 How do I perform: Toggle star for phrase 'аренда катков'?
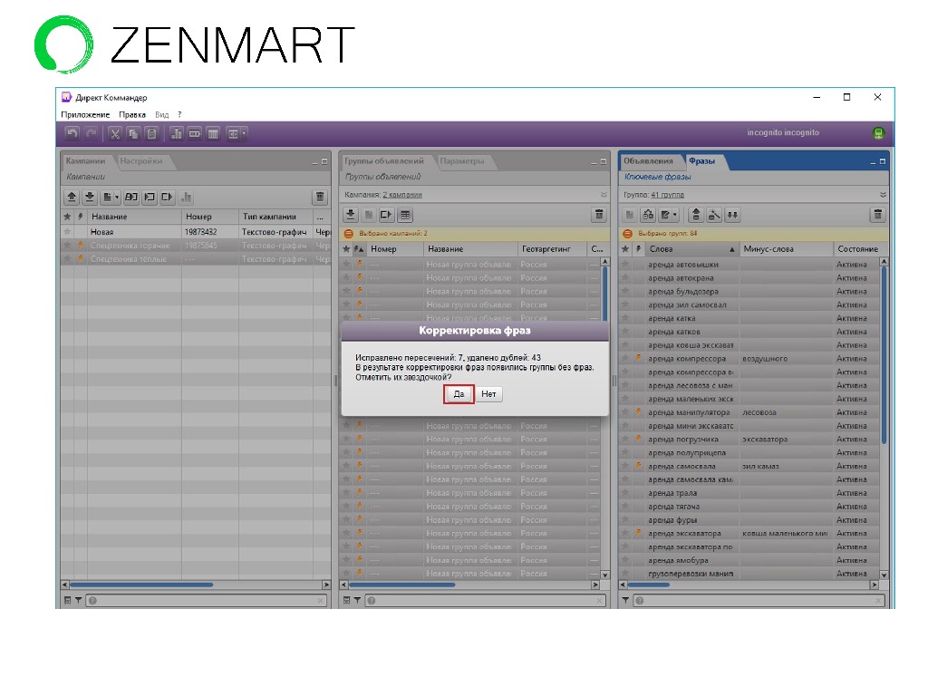click(625, 332)
